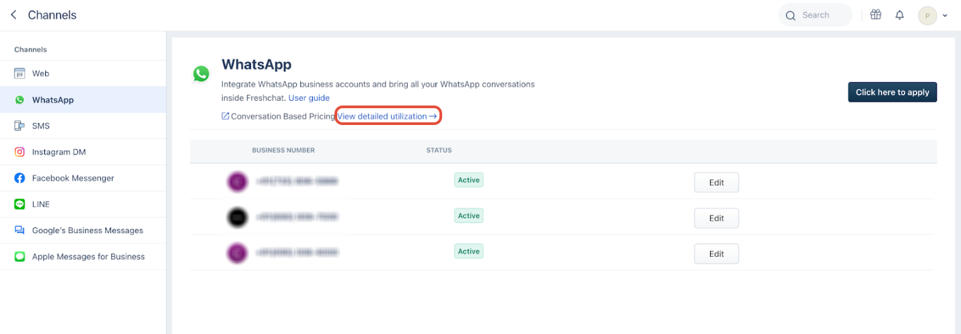961x334 pixels.
Task: Edit the third business number
Action: (x=717, y=253)
